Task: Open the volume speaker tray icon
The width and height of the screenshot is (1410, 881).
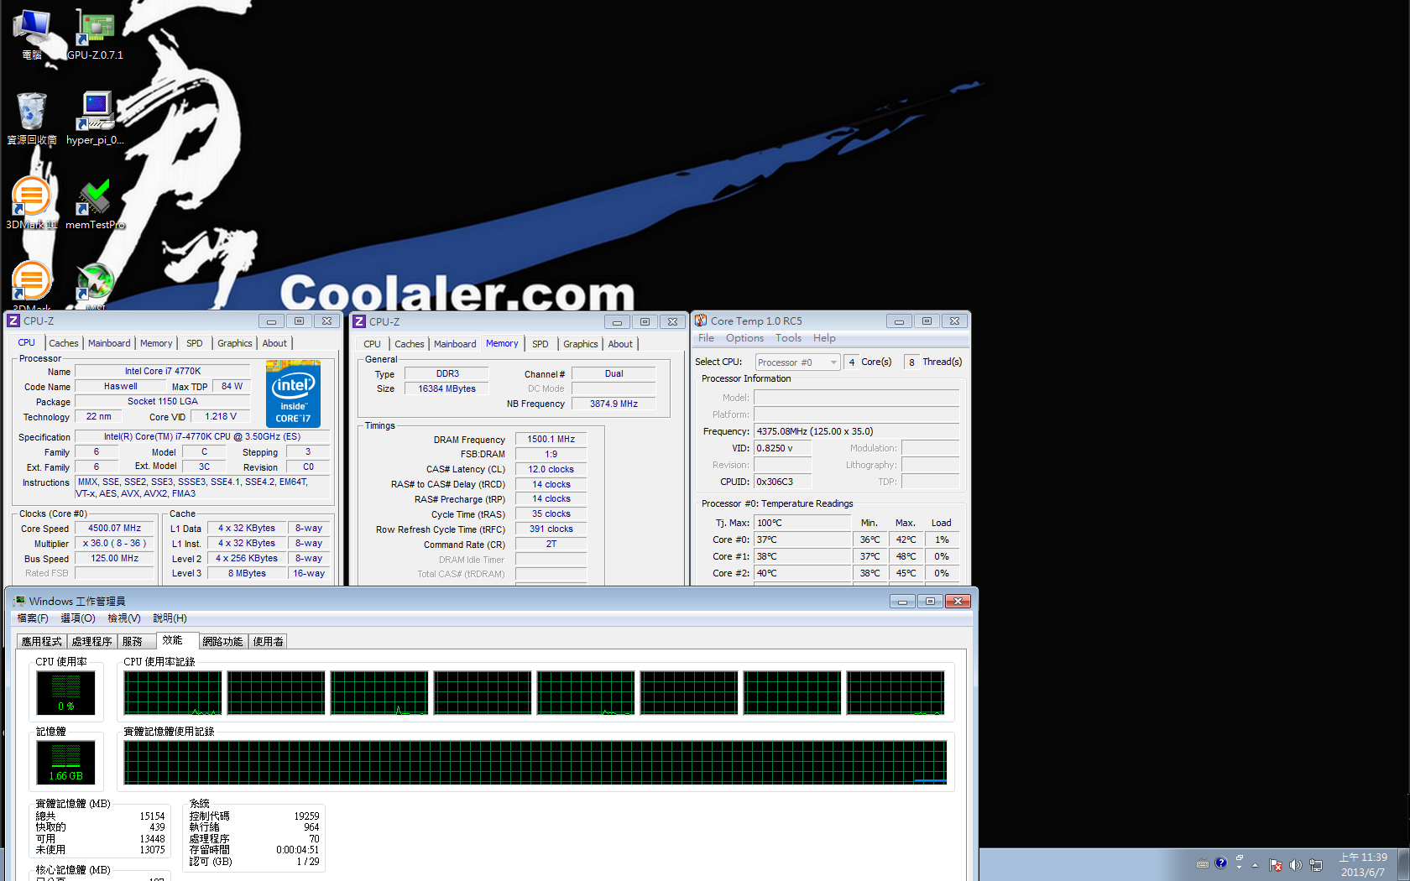Action: [x=1295, y=865]
